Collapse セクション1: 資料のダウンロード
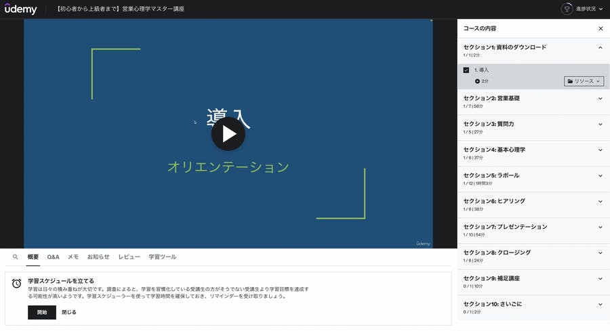This screenshot has height=331, width=610. [600, 47]
